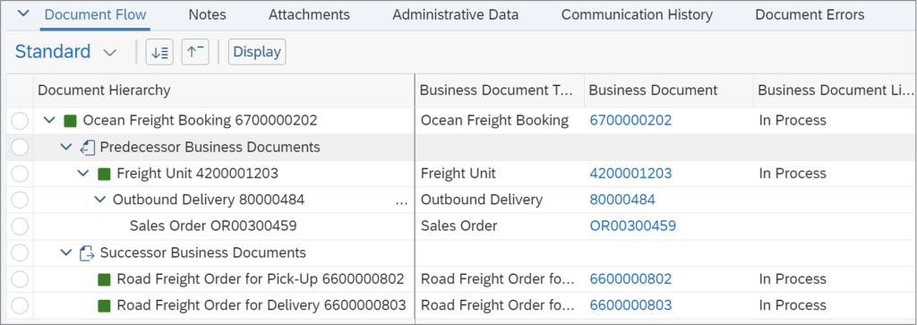Select radio button for Freight Unit 4200001203 row

point(20,174)
